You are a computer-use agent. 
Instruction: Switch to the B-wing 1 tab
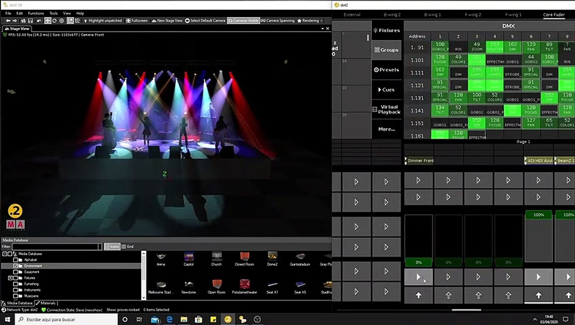[x=433, y=14]
